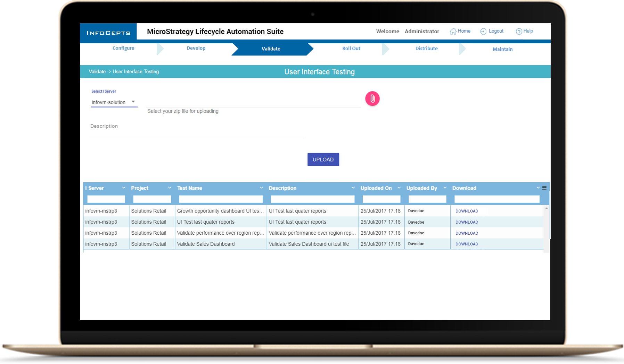Expand the I Server column menu arrow
Screen dimensions: 624x364
tap(124, 188)
